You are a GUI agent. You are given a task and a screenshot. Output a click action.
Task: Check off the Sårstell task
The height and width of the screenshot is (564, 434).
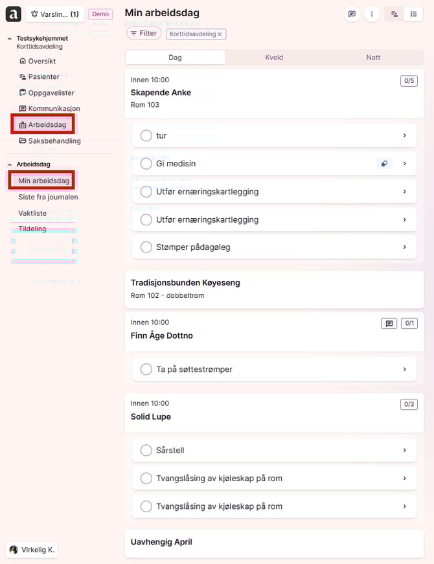coord(146,450)
